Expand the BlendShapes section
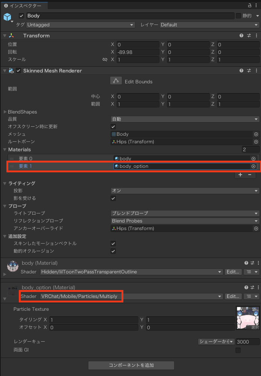 coord(5,112)
